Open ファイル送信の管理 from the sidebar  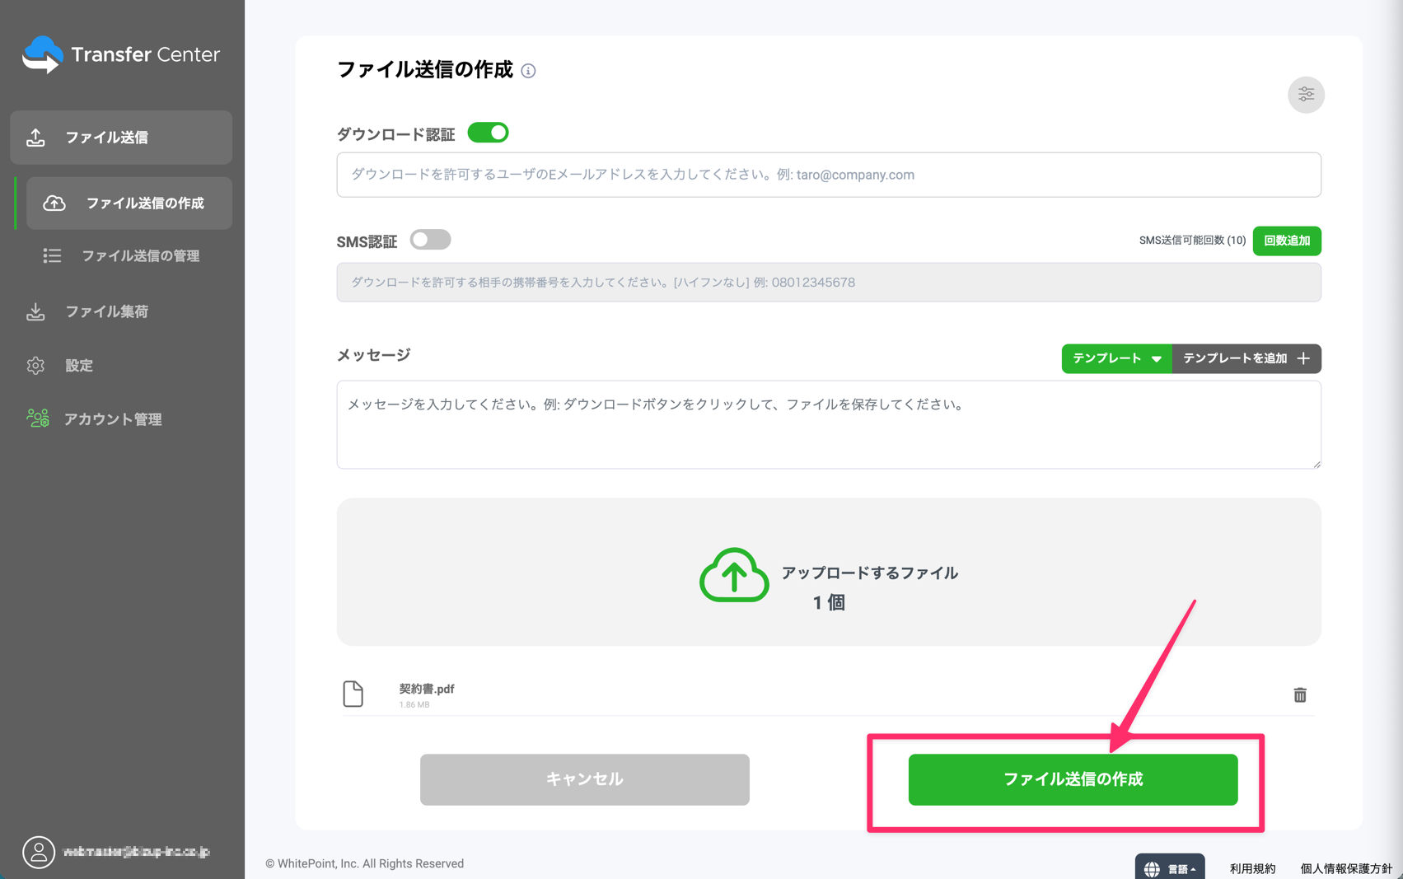tap(141, 255)
